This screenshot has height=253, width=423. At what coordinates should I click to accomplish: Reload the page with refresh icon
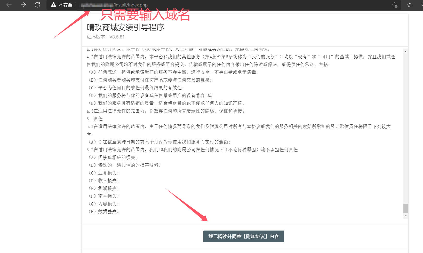click(37, 5)
